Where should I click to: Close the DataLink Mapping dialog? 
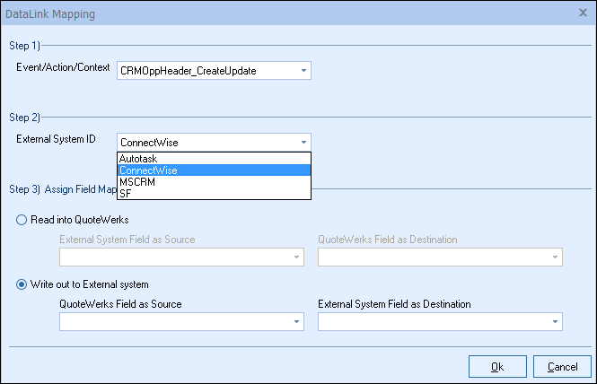pyautogui.click(x=583, y=13)
